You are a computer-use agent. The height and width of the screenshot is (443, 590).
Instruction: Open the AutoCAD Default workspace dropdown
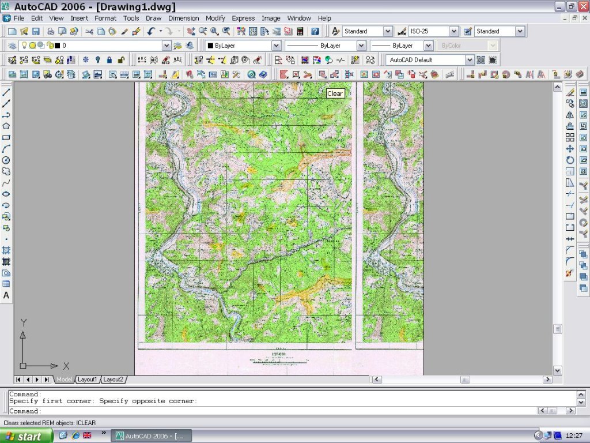tap(470, 60)
